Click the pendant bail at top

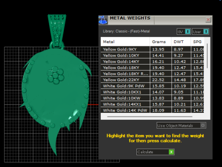57,31
